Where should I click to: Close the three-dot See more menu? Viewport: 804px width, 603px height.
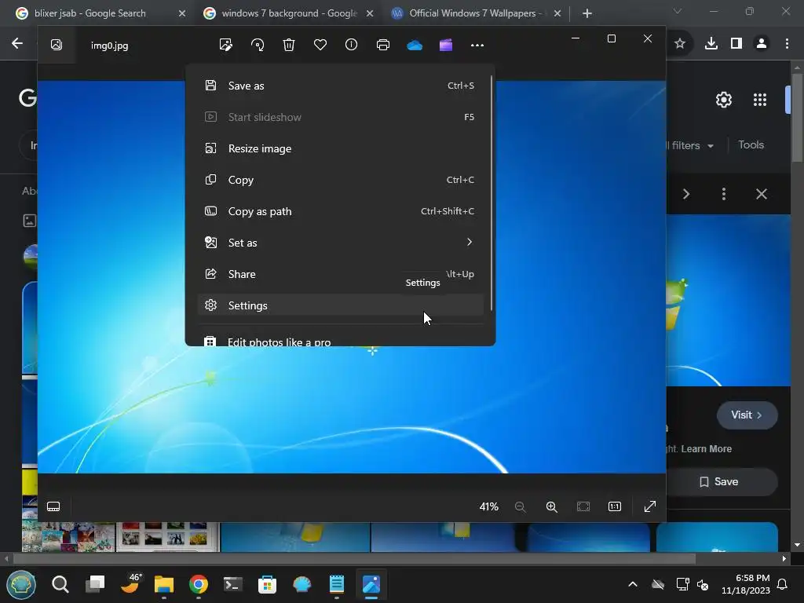pyautogui.click(x=477, y=45)
